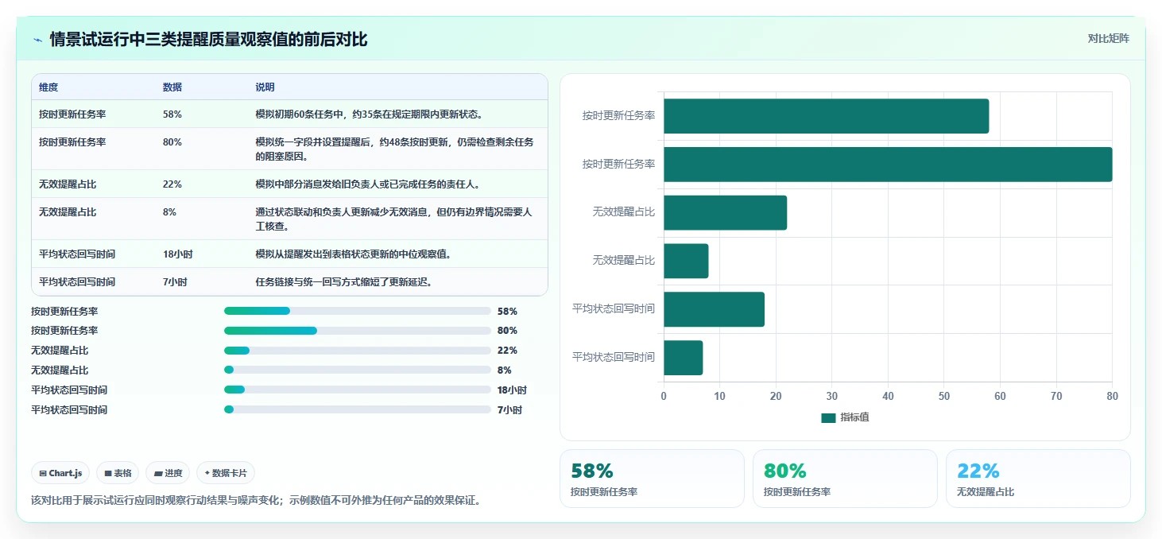The height and width of the screenshot is (539, 1162).
Task: Click the description 任务链接与统一回写方式缩短了更新延迟
Action: (343, 281)
